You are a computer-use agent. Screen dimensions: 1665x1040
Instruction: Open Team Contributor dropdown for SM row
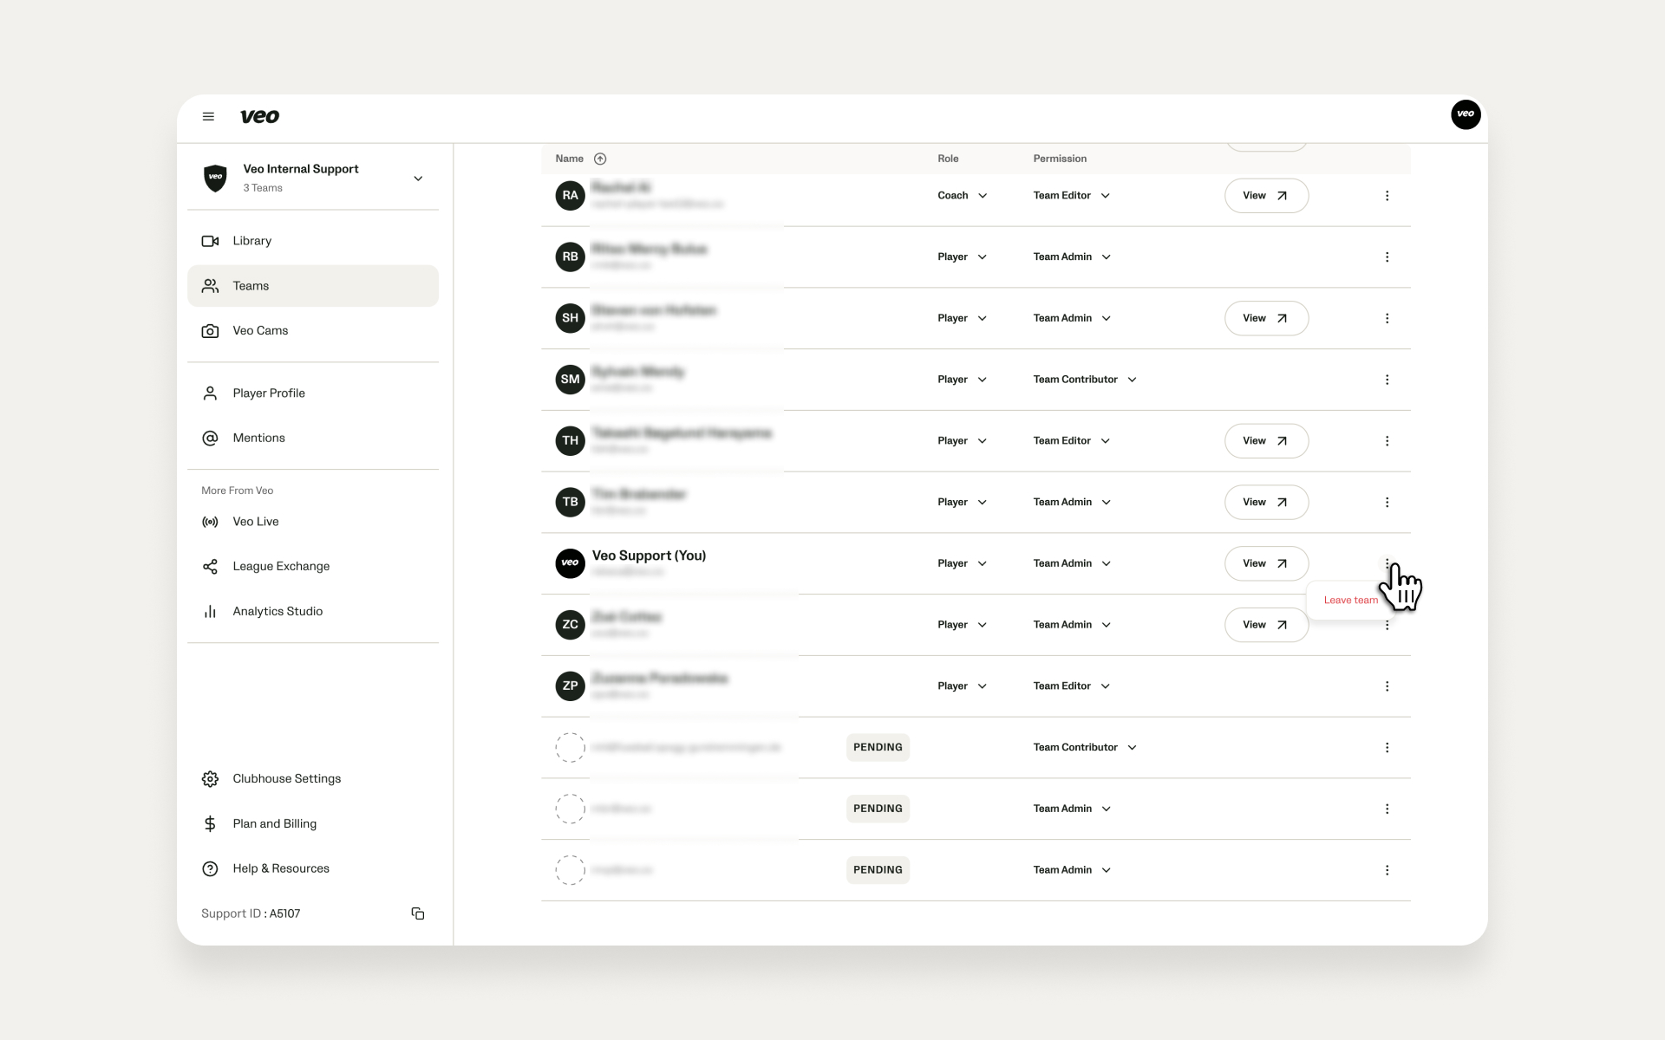tap(1085, 380)
